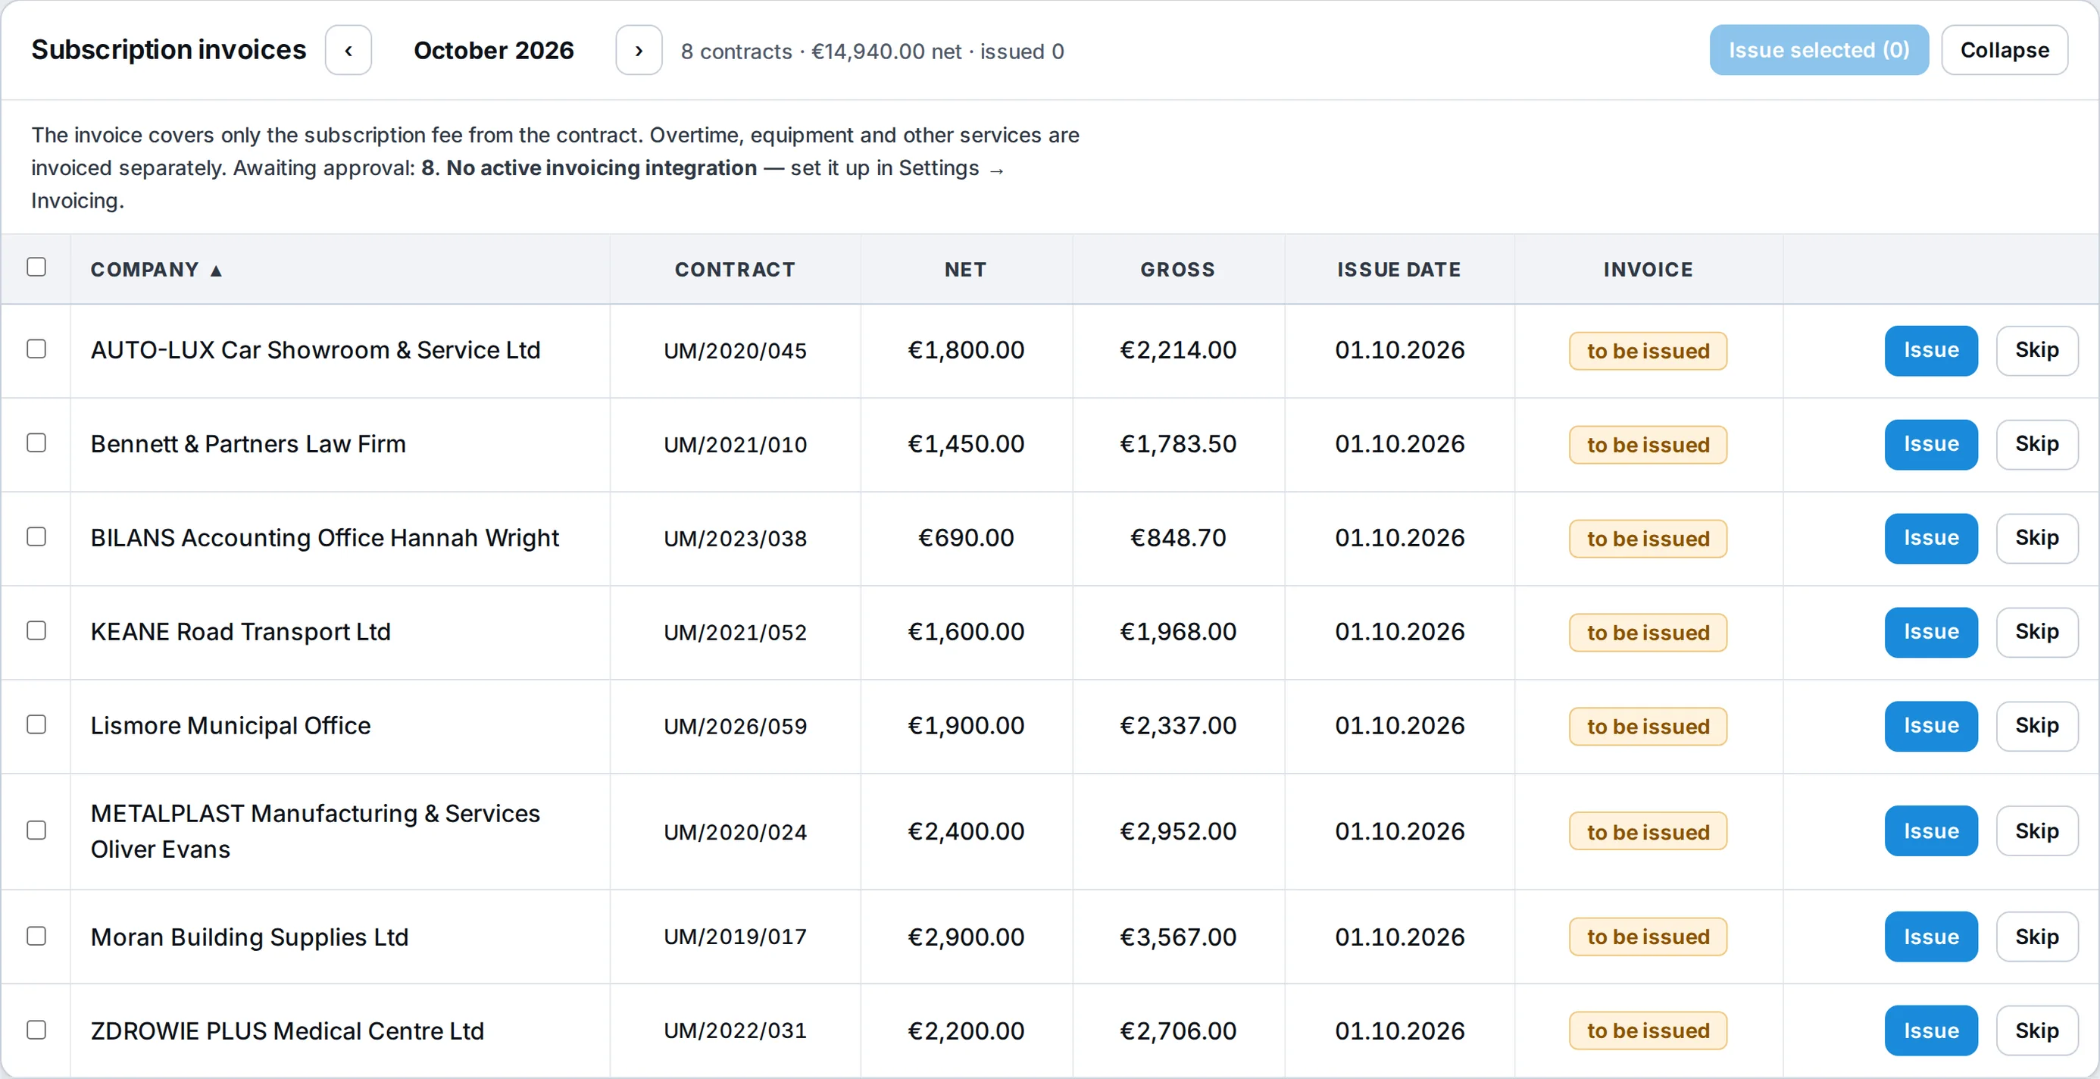Check BILANS Accounting Office row checkbox

point(36,536)
